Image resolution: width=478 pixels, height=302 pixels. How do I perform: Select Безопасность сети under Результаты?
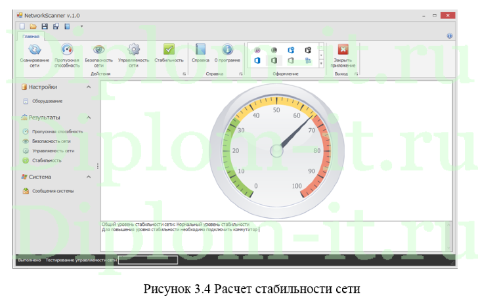[x=47, y=141]
